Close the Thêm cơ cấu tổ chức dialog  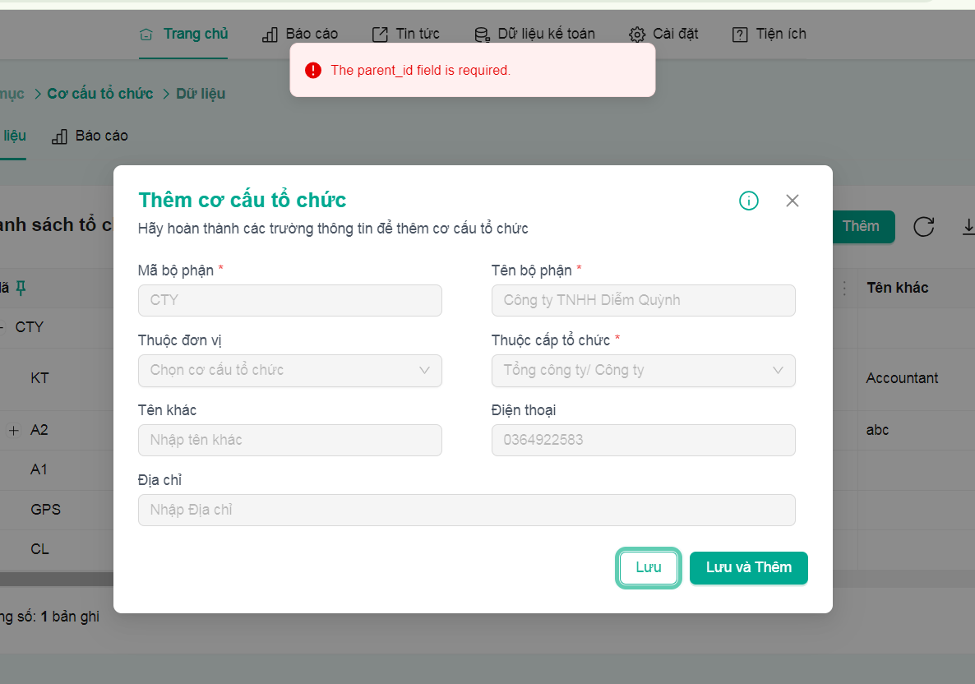click(792, 201)
